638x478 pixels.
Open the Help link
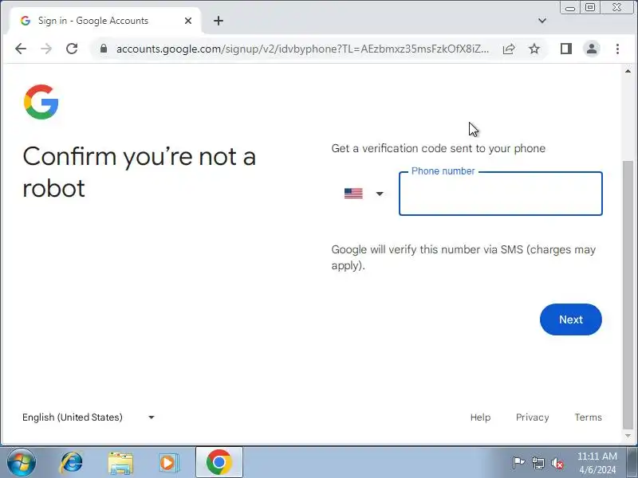pos(481,417)
